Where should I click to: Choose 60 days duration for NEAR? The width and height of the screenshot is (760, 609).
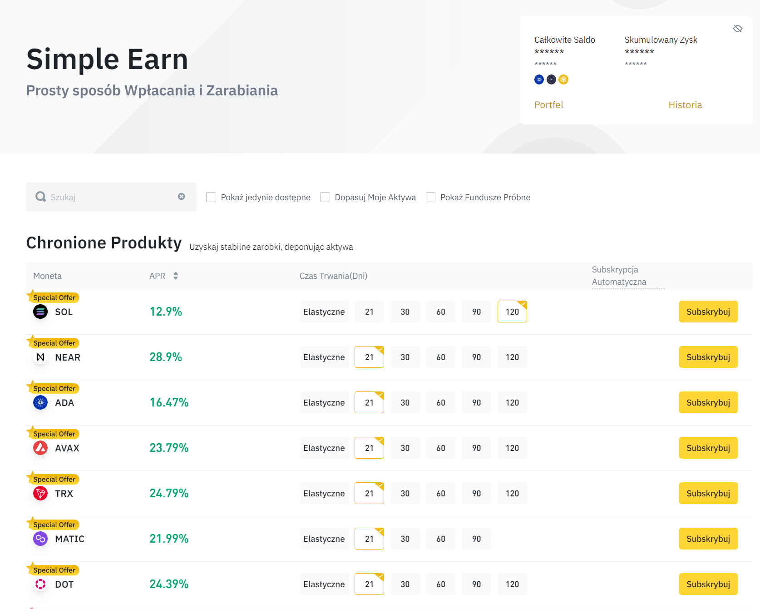(440, 357)
